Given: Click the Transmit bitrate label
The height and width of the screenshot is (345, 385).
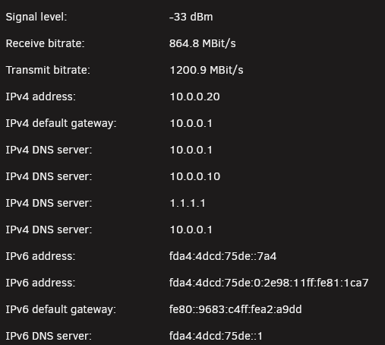Looking at the screenshot, I should coord(48,70).
